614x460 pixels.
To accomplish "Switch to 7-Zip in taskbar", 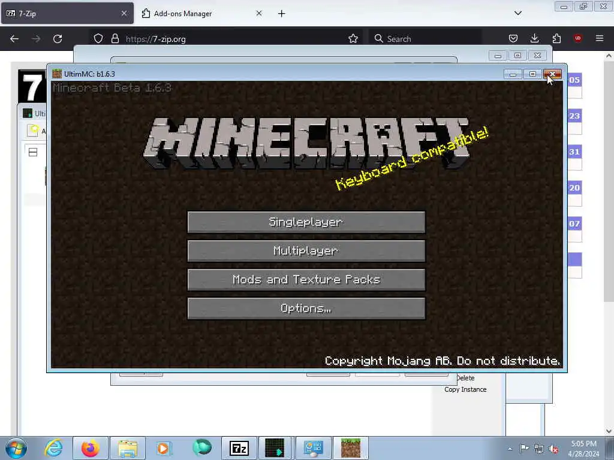I will point(239,448).
